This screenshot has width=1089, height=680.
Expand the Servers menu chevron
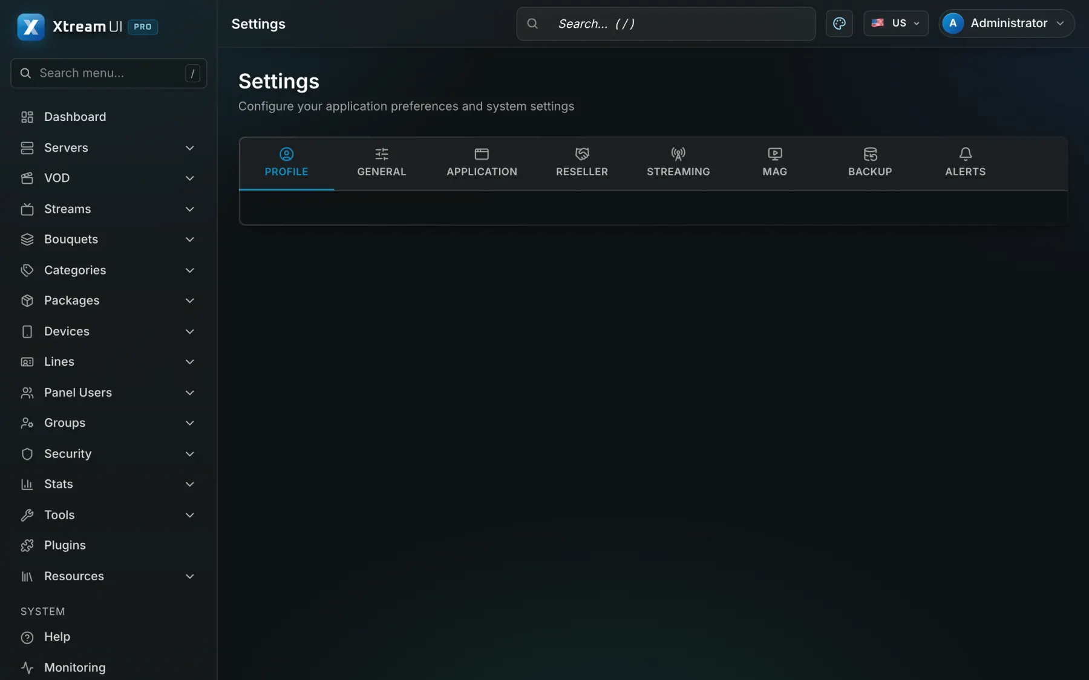coord(189,147)
